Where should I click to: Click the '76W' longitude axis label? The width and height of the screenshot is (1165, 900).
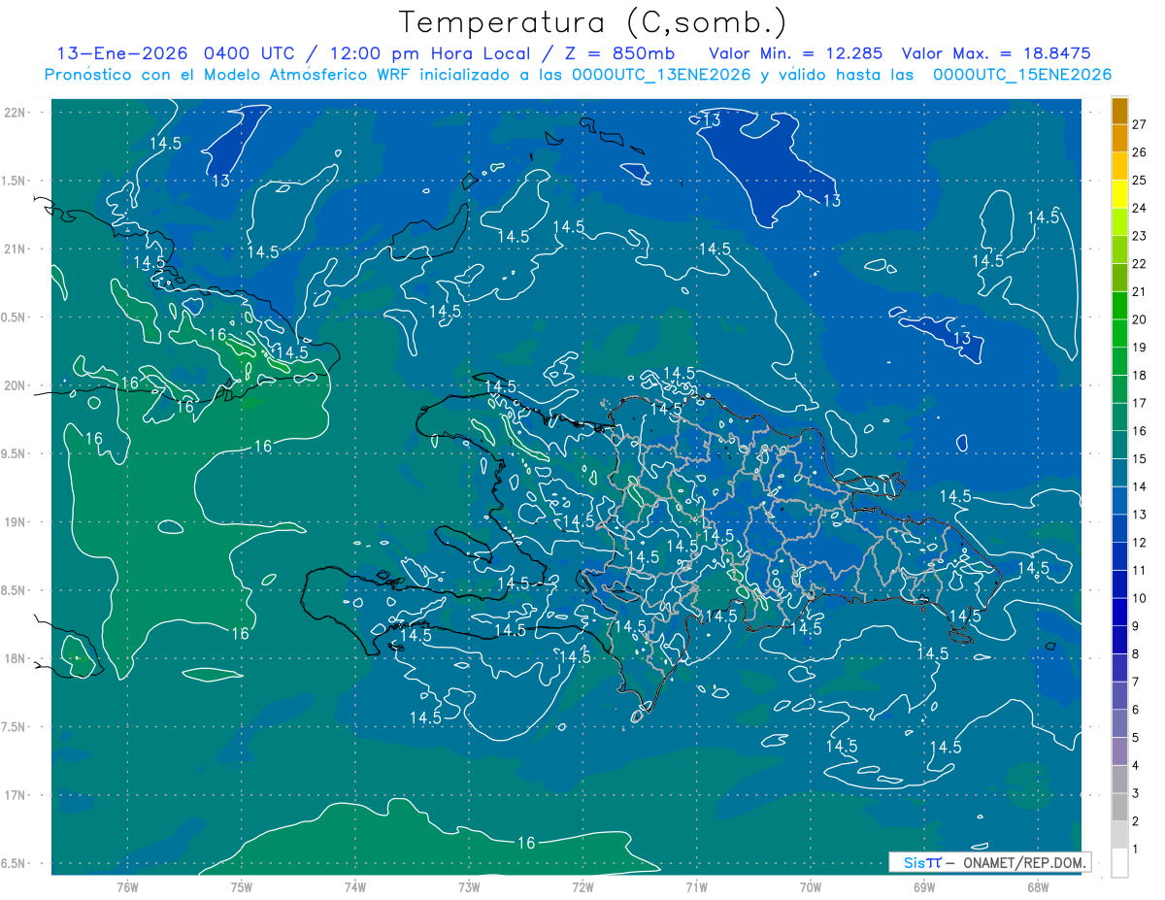tap(127, 886)
